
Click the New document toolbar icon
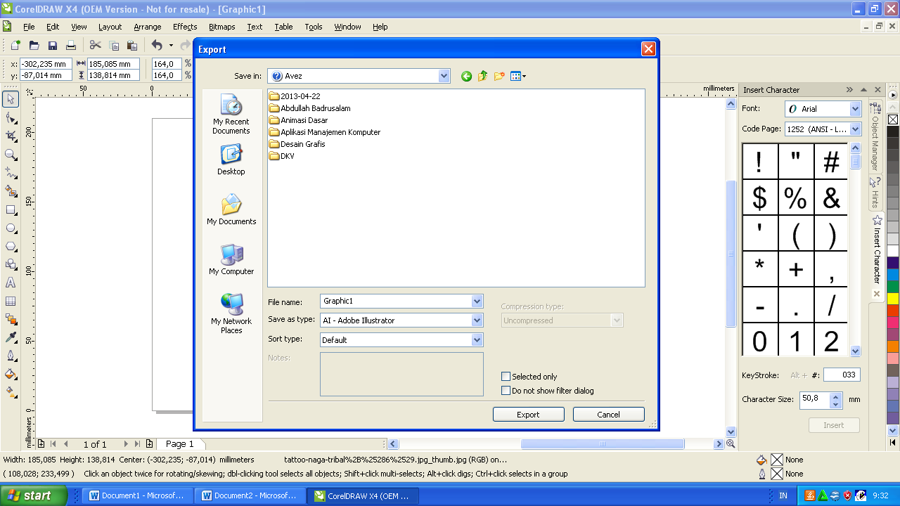(x=15, y=46)
